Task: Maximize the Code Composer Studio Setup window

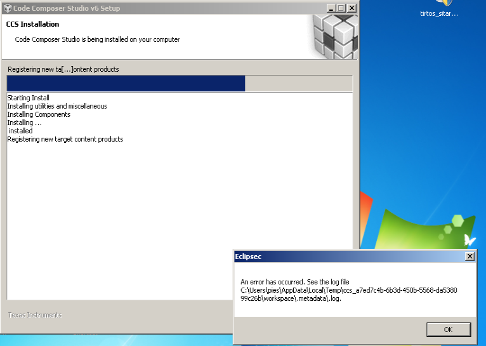Action: tap(341, 8)
